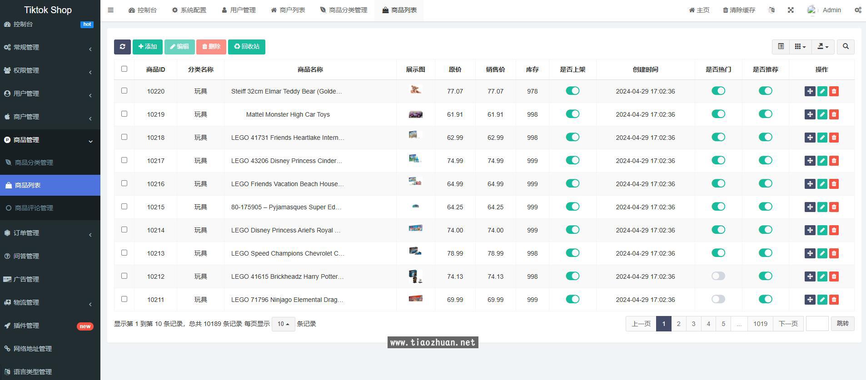Expand 用户管理 sidebar group
Image resolution: width=866 pixels, height=380 pixels.
[50, 94]
